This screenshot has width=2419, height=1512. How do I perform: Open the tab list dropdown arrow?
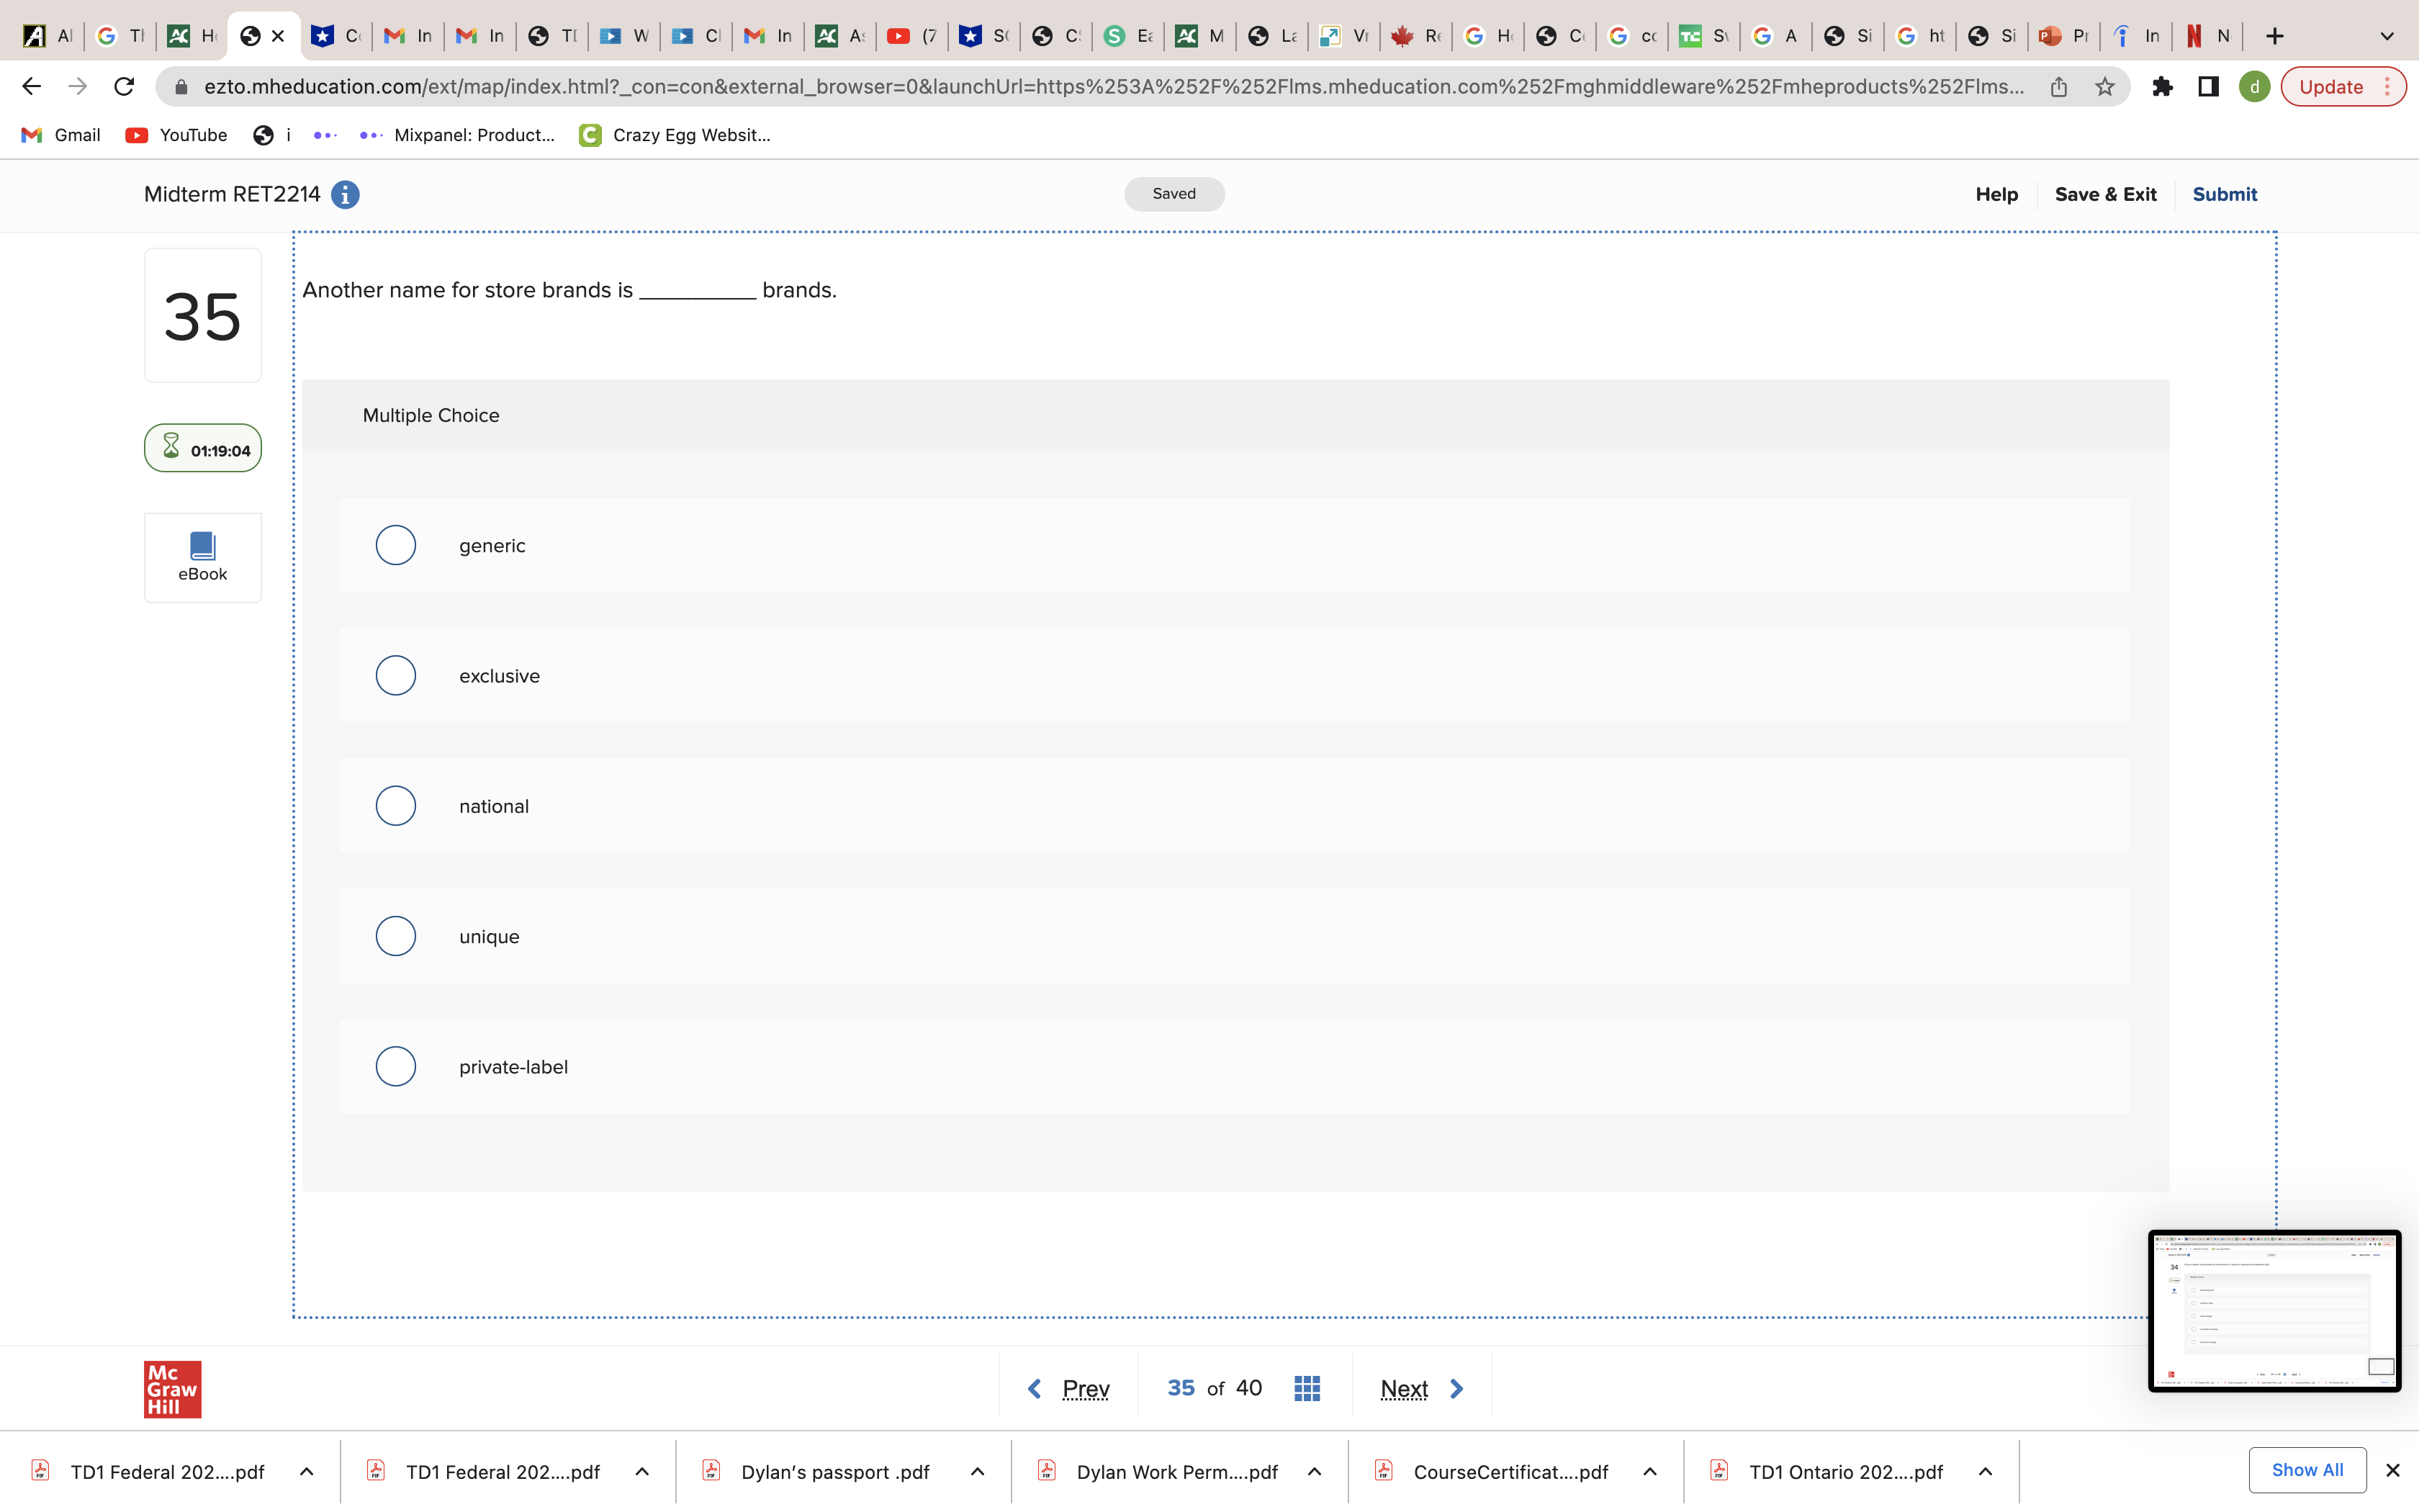(2386, 36)
